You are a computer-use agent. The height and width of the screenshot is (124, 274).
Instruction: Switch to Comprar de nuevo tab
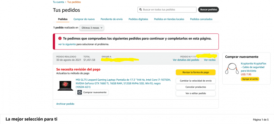(84, 19)
